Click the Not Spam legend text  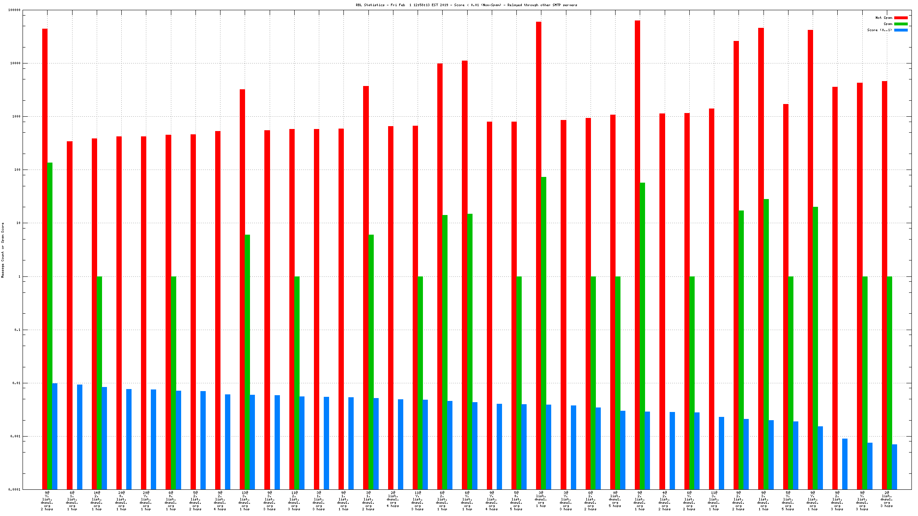coord(884,18)
